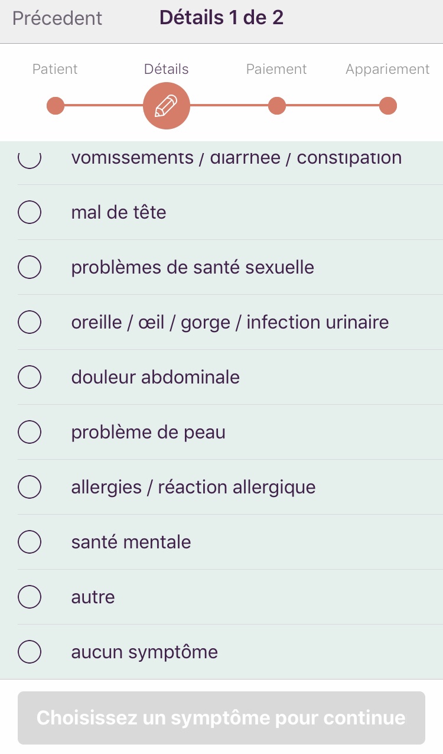
Task: Tap the Détails step label
Action: pos(167,69)
